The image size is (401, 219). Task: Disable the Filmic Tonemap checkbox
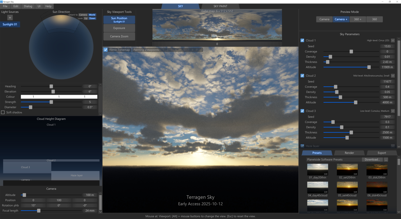click(106, 50)
